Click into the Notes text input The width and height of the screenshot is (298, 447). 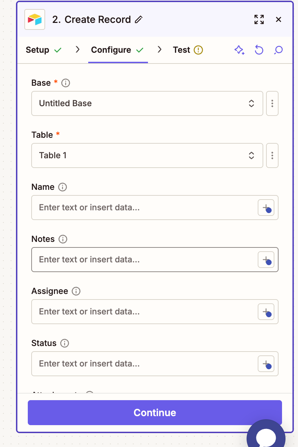point(139,260)
